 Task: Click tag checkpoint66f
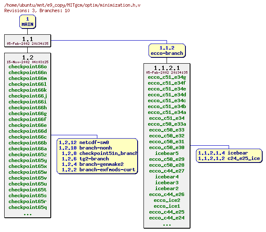coord(28,119)
